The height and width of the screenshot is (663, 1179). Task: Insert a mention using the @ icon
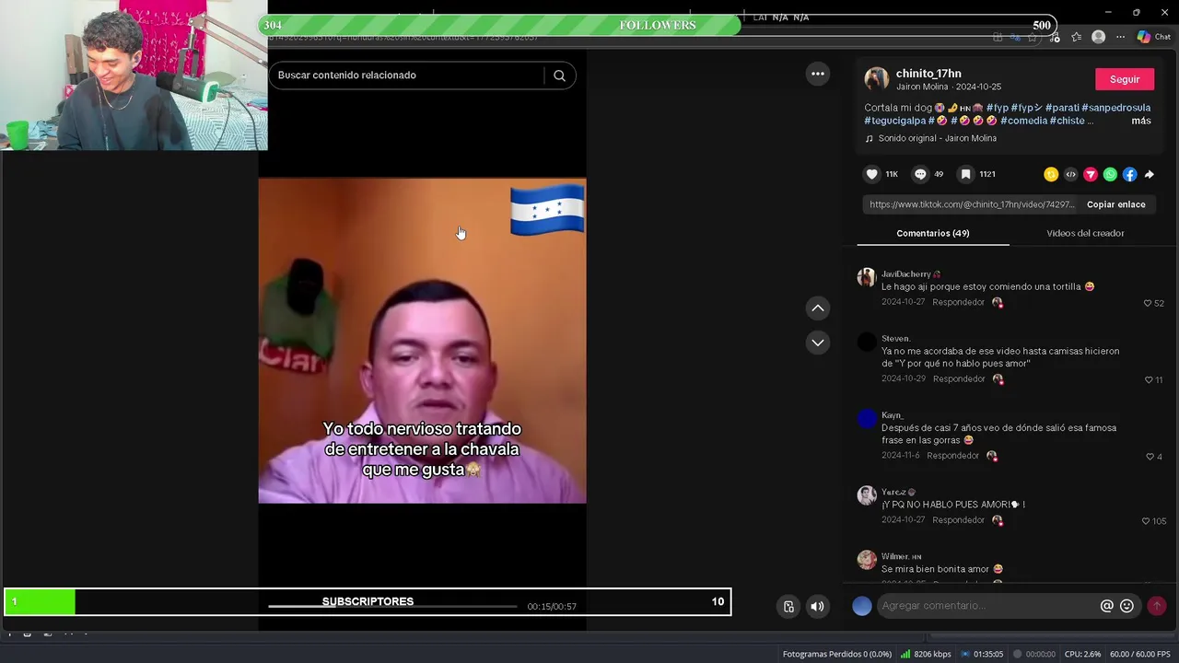tap(1107, 606)
